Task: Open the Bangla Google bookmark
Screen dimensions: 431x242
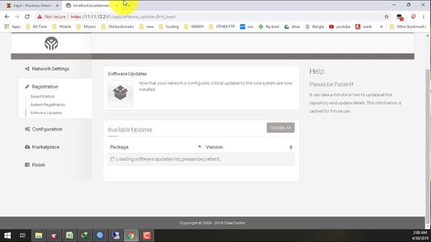Action: pos(314,27)
